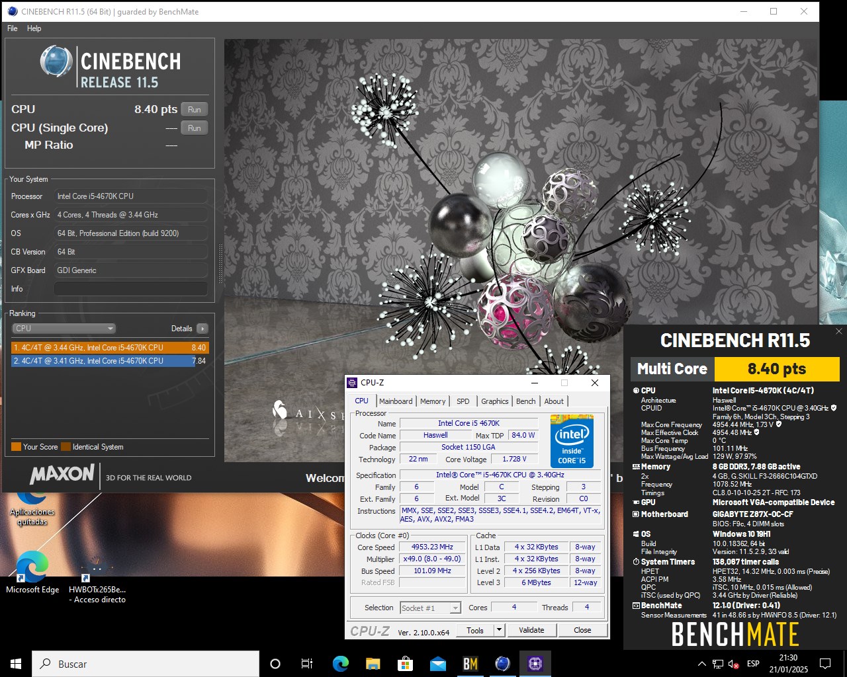Image resolution: width=847 pixels, height=677 pixels.
Task: Open Task View on the taskbar
Action: click(x=307, y=664)
